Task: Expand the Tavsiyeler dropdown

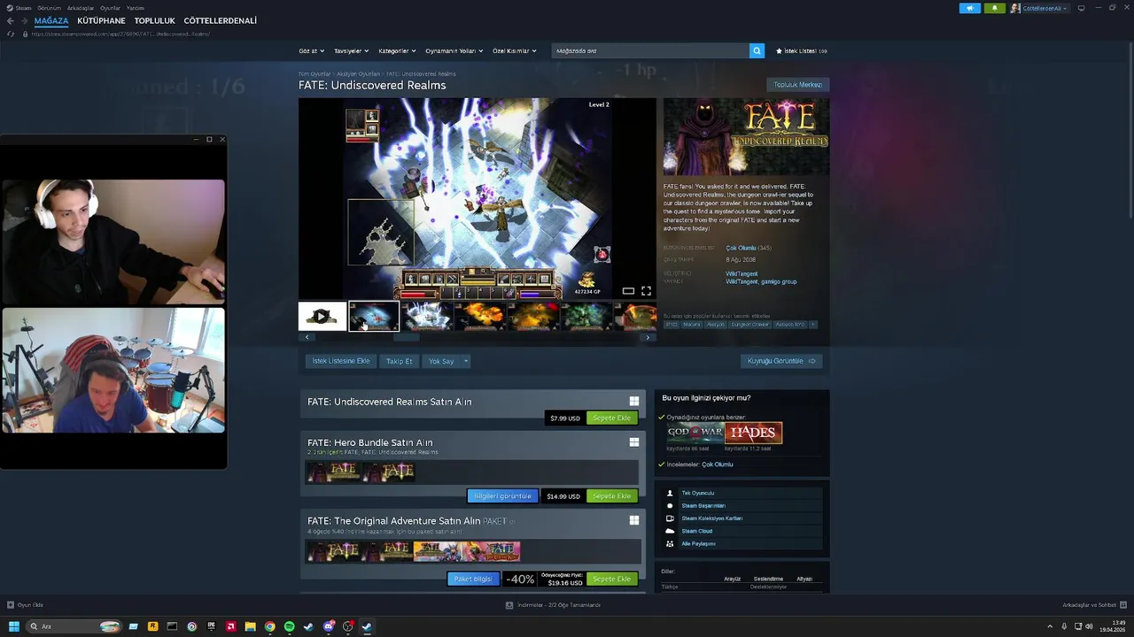Action: point(351,51)
